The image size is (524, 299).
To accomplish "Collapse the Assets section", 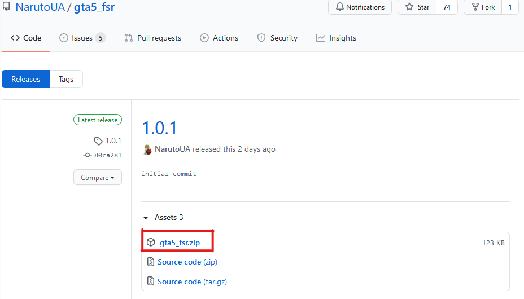I will point(146,218).
